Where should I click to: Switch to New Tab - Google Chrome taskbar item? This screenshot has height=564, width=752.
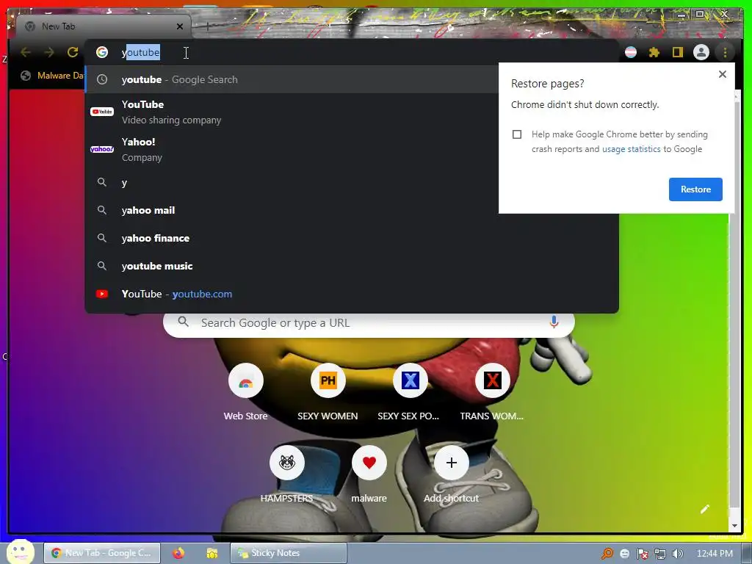pos(101,553)
